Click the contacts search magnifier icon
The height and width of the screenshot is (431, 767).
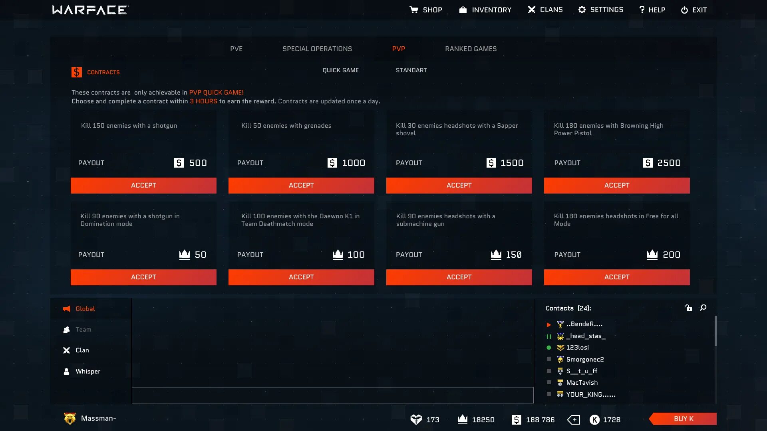tap(703, 308)
